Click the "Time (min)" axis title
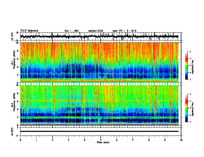This screenshot has width=204, height=157. pyautogui.click(x=103, y=142)
